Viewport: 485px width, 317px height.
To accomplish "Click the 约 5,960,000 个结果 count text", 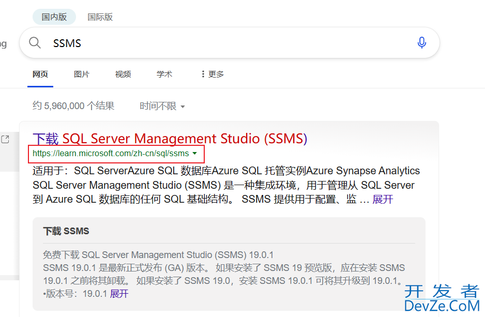I will (73, 106).
